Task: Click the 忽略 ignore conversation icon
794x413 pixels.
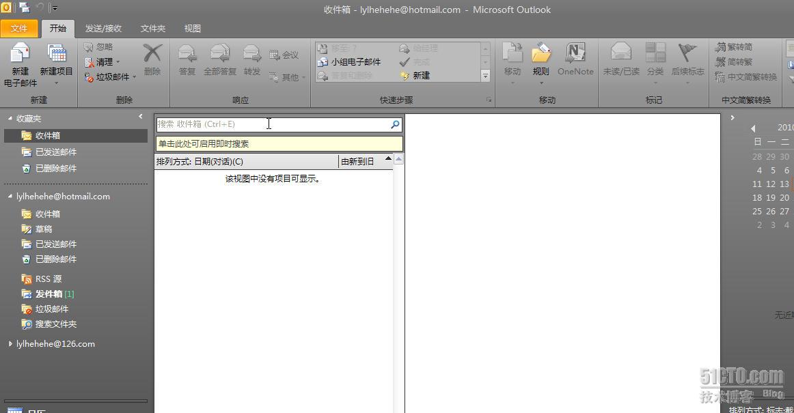Action: (98, 47)
